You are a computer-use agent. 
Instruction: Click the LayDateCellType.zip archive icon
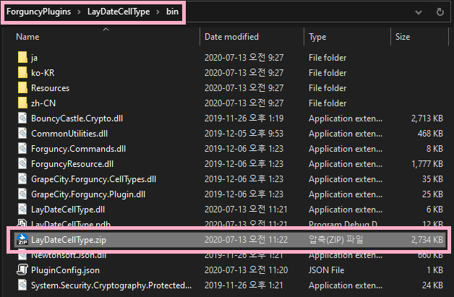point(22,239)
